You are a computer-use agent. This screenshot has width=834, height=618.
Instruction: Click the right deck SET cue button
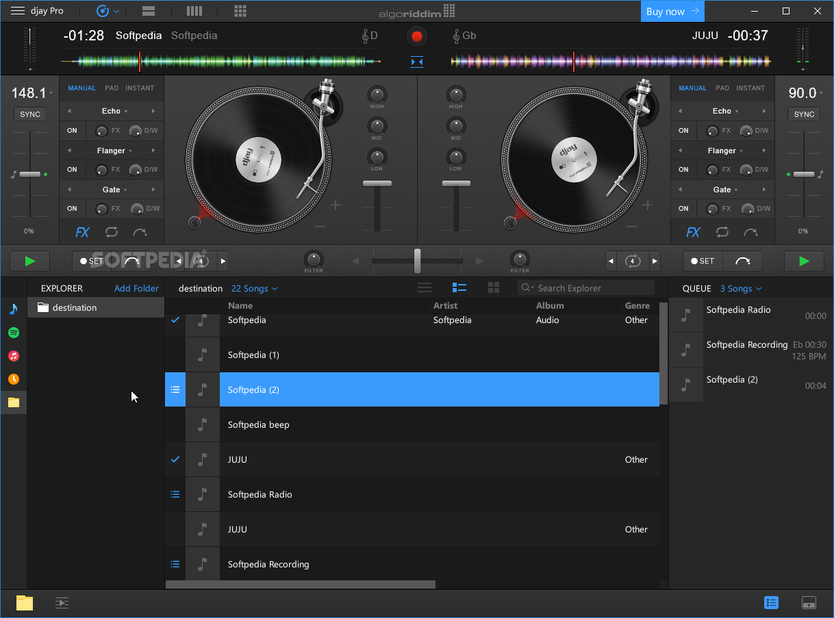[x=703, y=261]
